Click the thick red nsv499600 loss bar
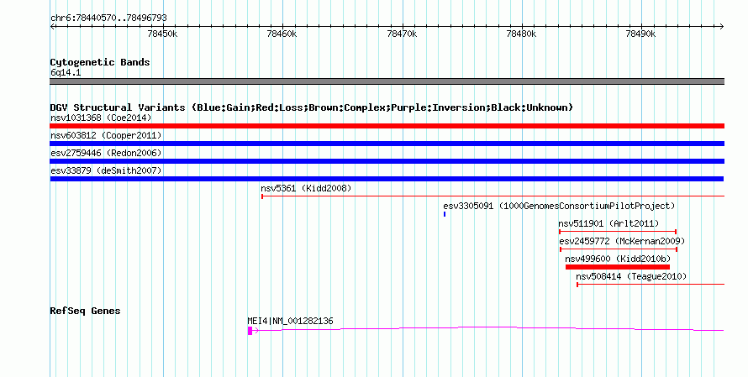 (618, 267)
